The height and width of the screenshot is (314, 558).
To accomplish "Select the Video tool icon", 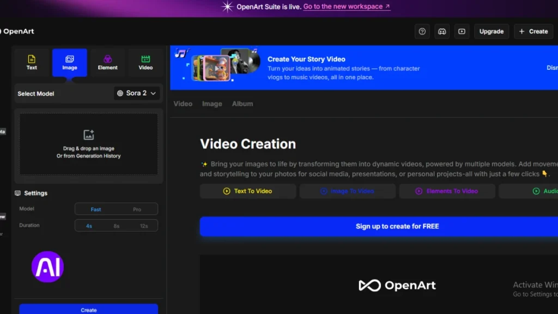I will 145,62.
